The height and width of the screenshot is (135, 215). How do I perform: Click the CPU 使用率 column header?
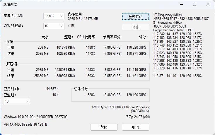86,37
